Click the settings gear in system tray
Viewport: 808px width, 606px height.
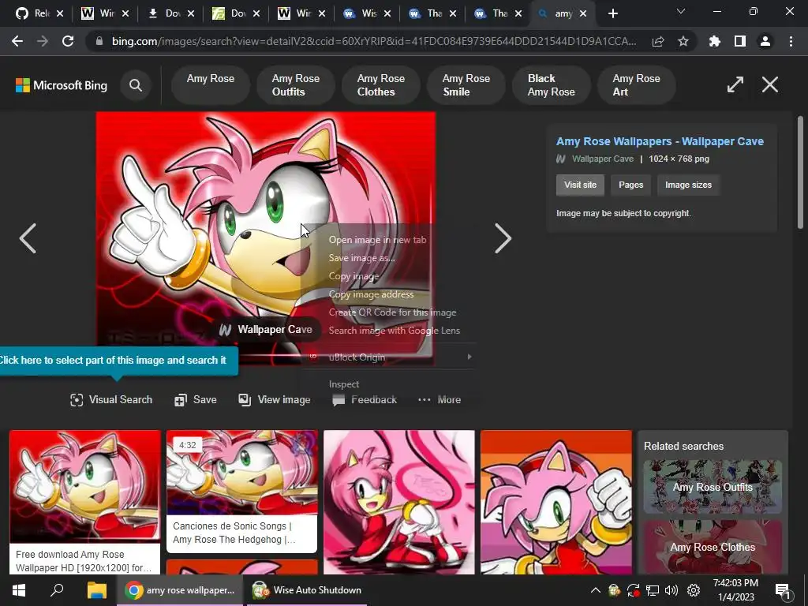coord(694,590)
